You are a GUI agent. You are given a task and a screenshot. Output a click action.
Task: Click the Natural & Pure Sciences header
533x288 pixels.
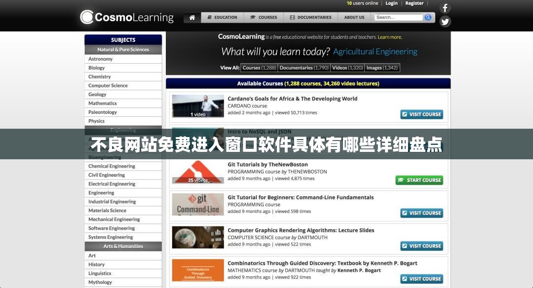click(123, 50)
